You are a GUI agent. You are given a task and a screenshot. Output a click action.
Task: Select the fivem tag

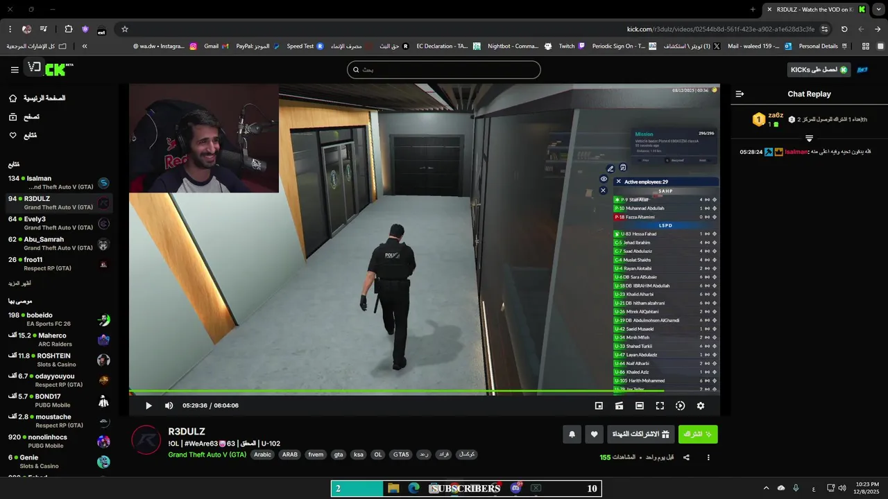pos(316,455)
